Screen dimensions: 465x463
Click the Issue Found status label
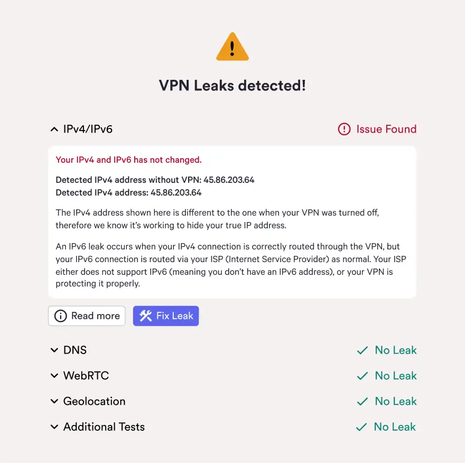(386, 129)
